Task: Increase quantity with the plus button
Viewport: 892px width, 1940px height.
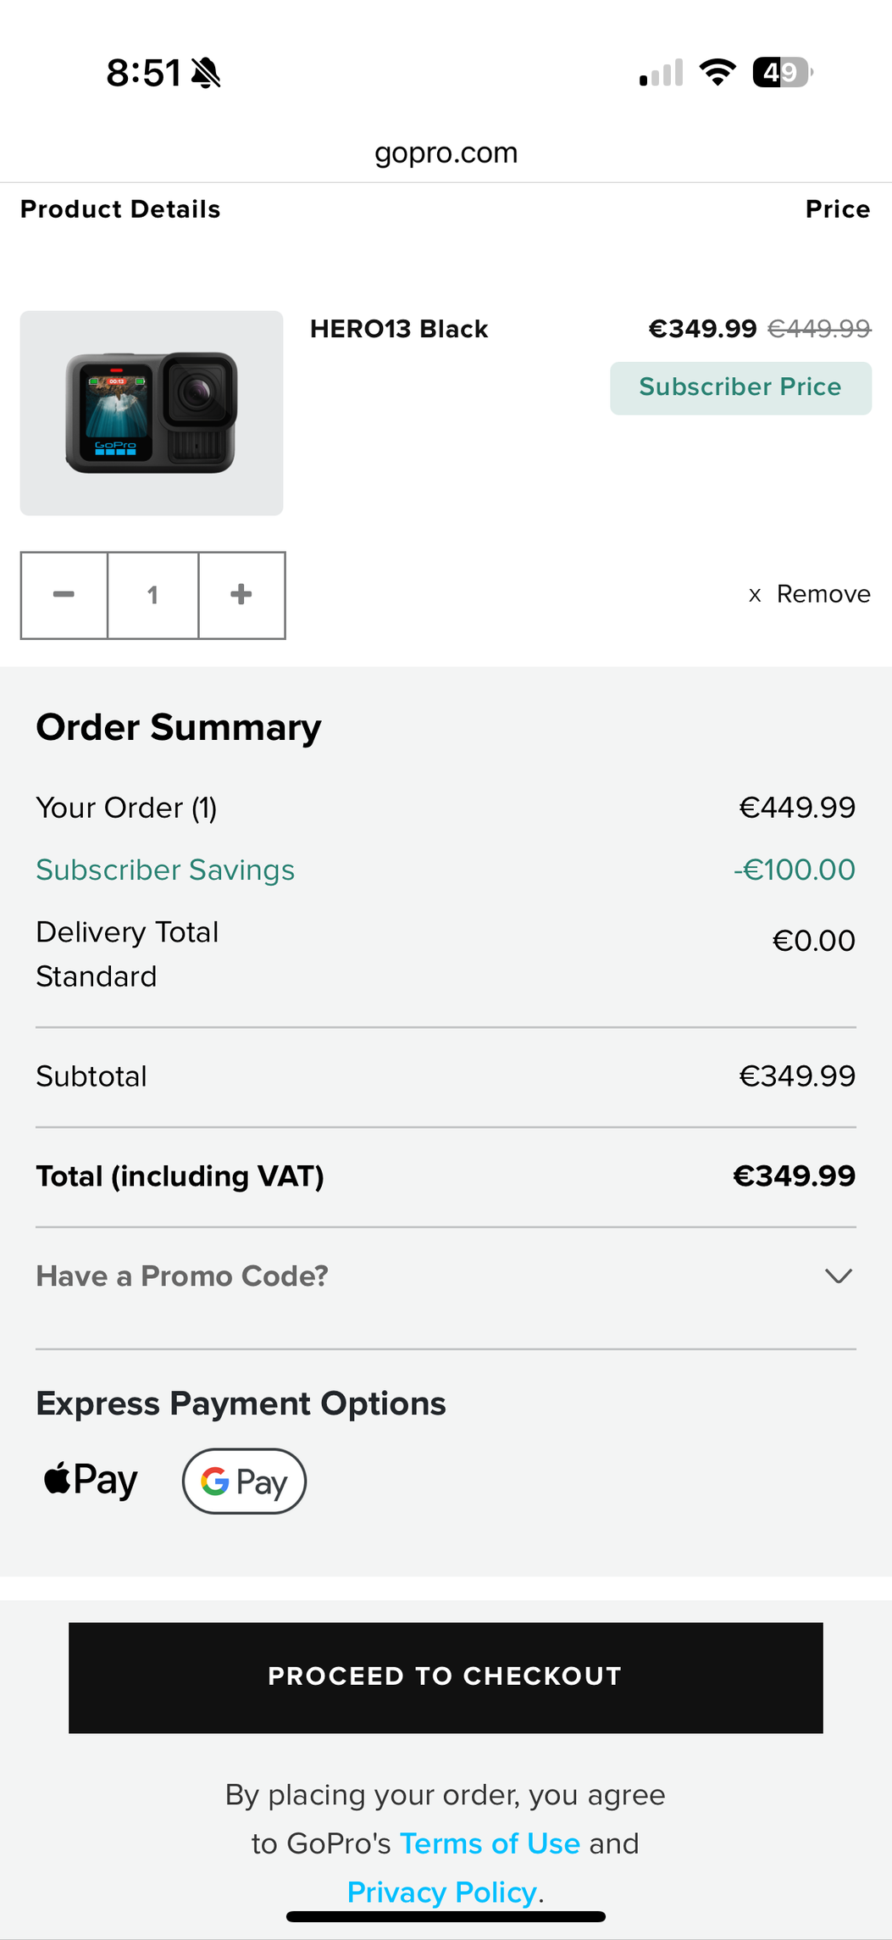Action: 241,595
